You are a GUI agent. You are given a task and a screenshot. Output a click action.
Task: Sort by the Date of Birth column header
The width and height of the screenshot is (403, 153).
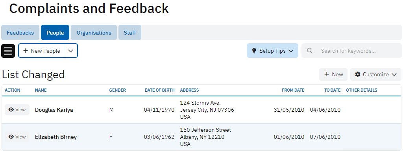pyautogui.click(x=160, y=90)
